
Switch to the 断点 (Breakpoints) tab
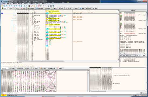[23, 8]
